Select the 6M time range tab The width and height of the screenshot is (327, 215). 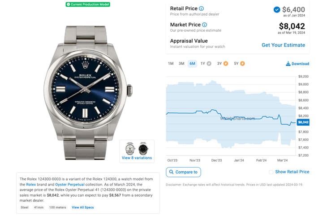coord(192,64)
